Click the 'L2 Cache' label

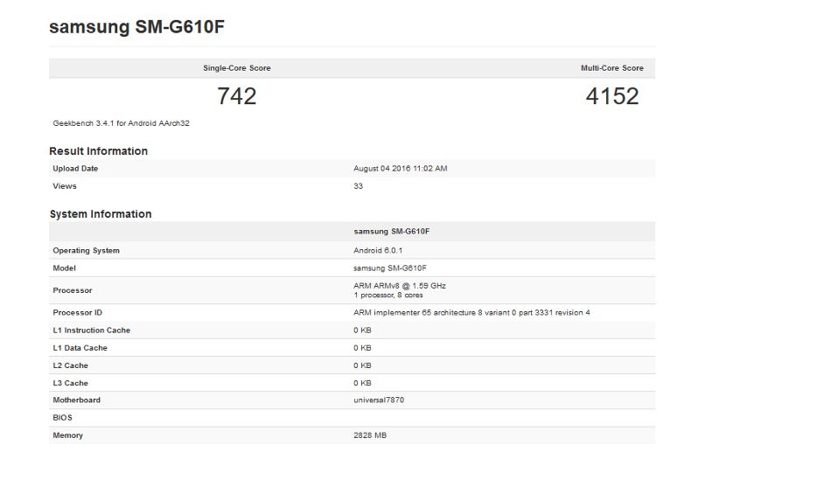(71, 365)
